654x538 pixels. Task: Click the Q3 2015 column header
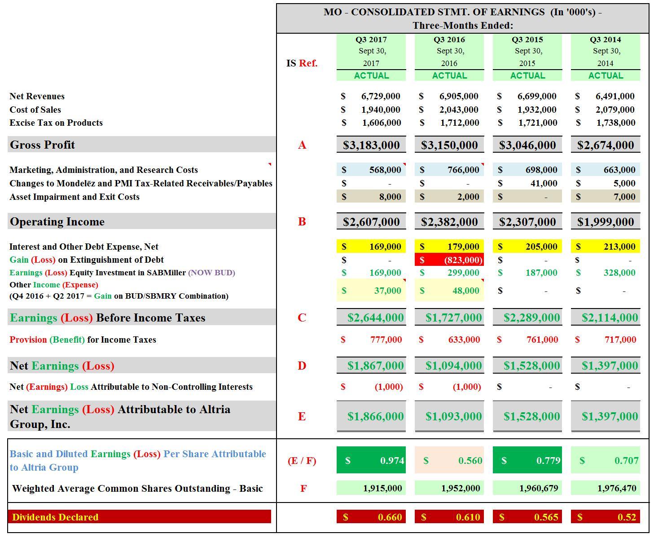527,40
